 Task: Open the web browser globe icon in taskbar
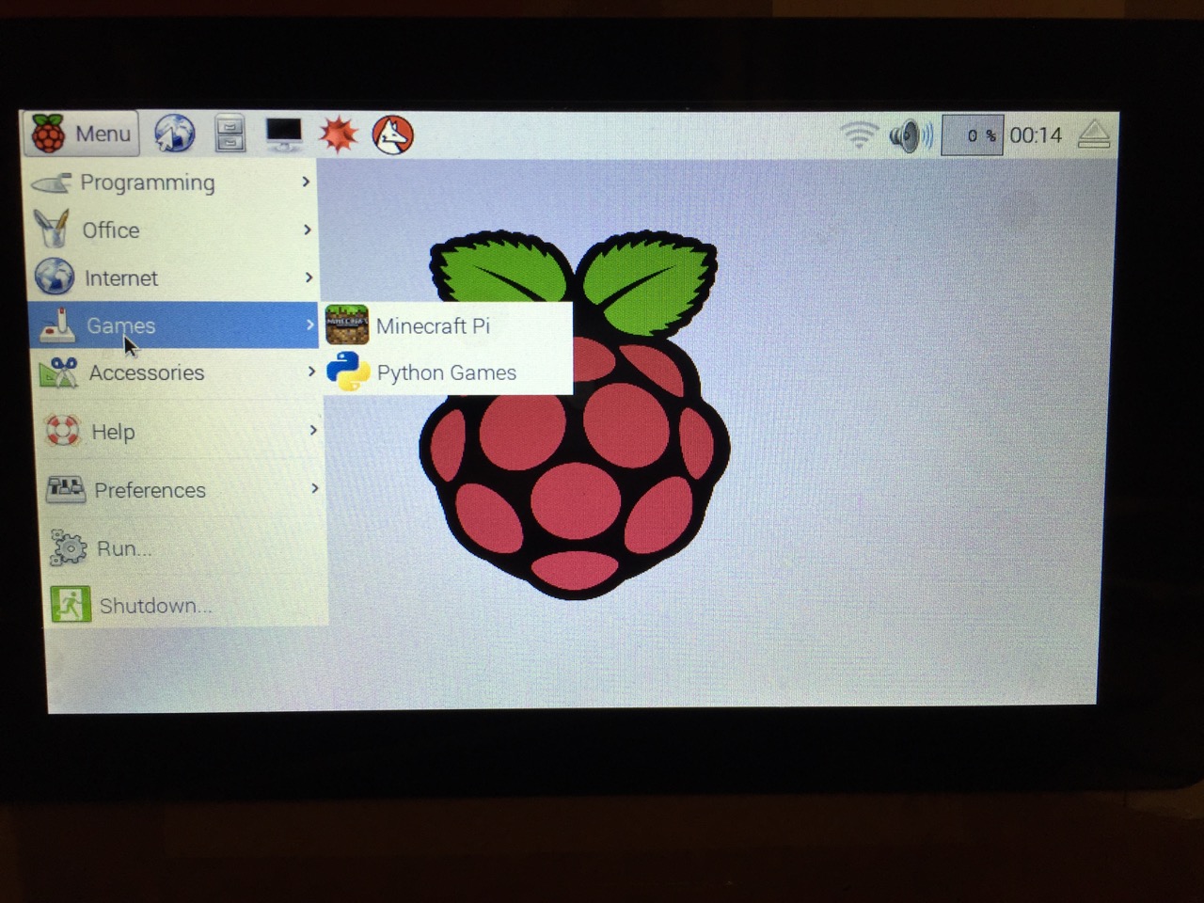point(175,134)
